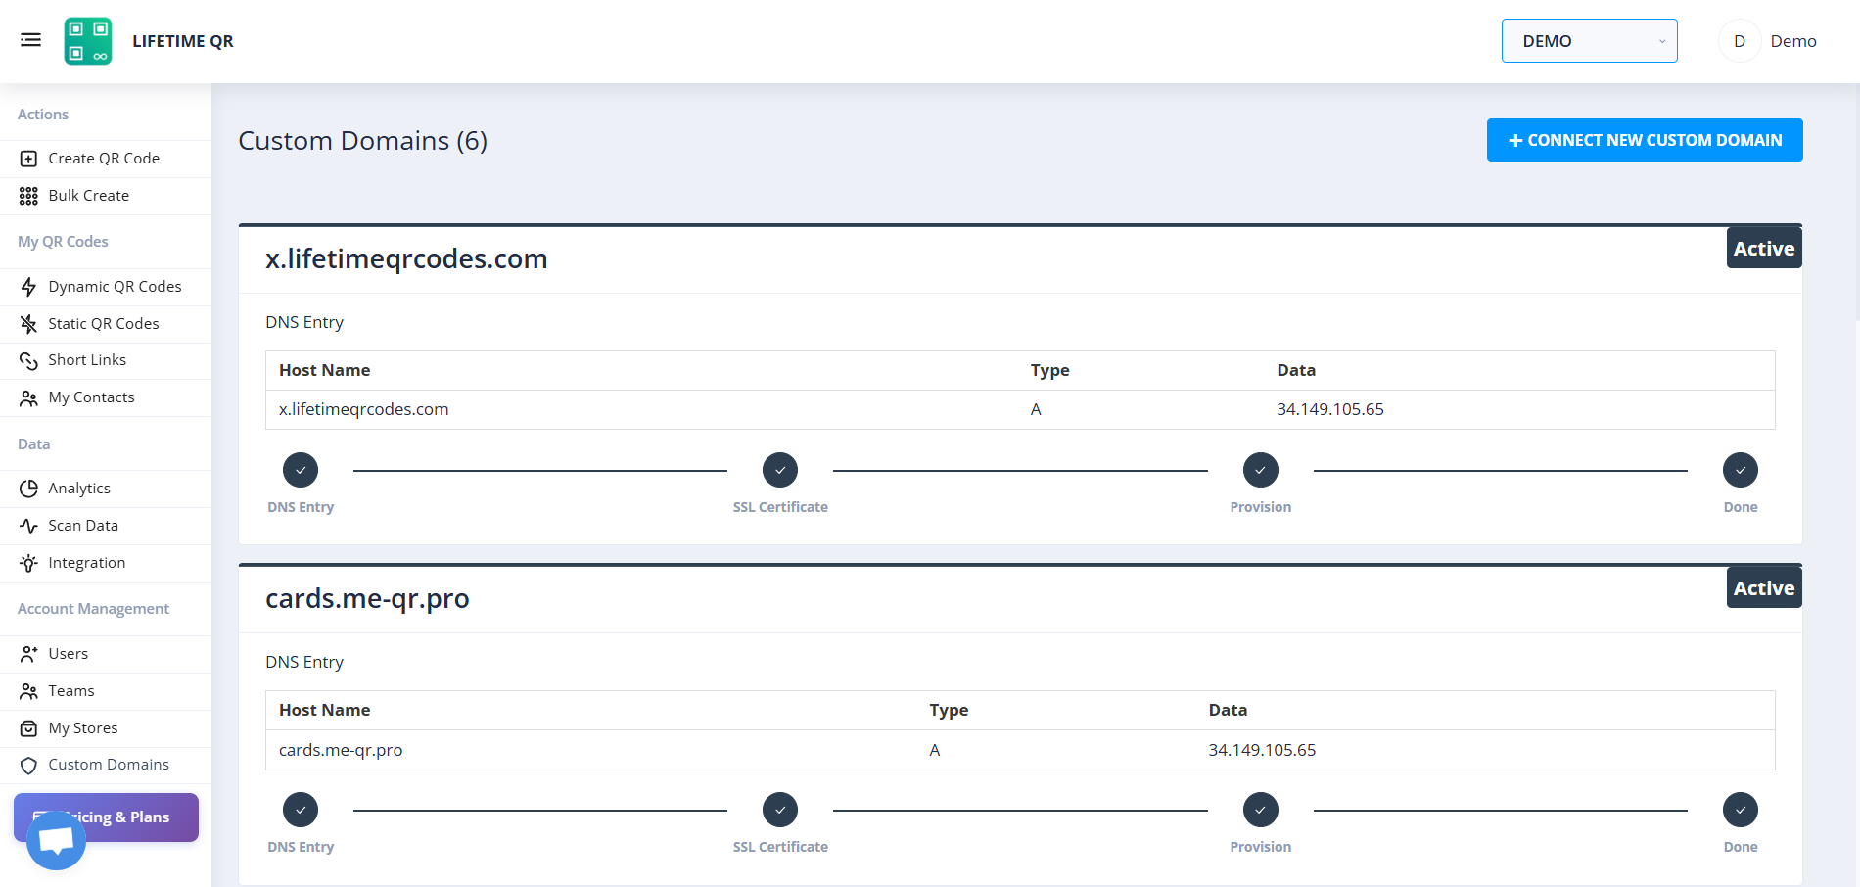
Task: Click the Bulk Create grid icon
Action: tap(28, 196)
